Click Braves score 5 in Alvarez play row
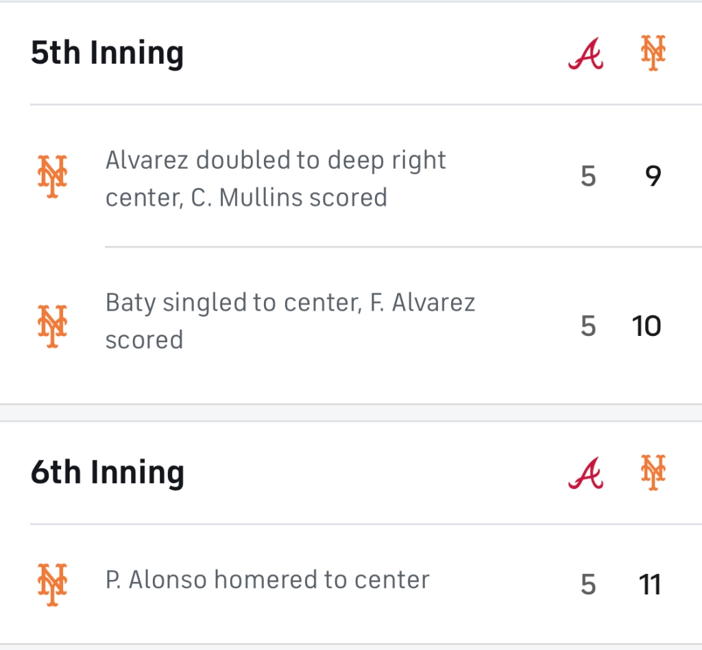 coord(588,177)
